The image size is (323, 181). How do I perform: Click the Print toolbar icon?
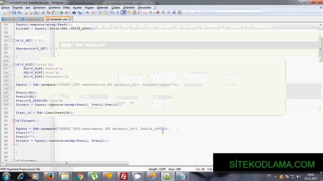[x=36, y=13]
